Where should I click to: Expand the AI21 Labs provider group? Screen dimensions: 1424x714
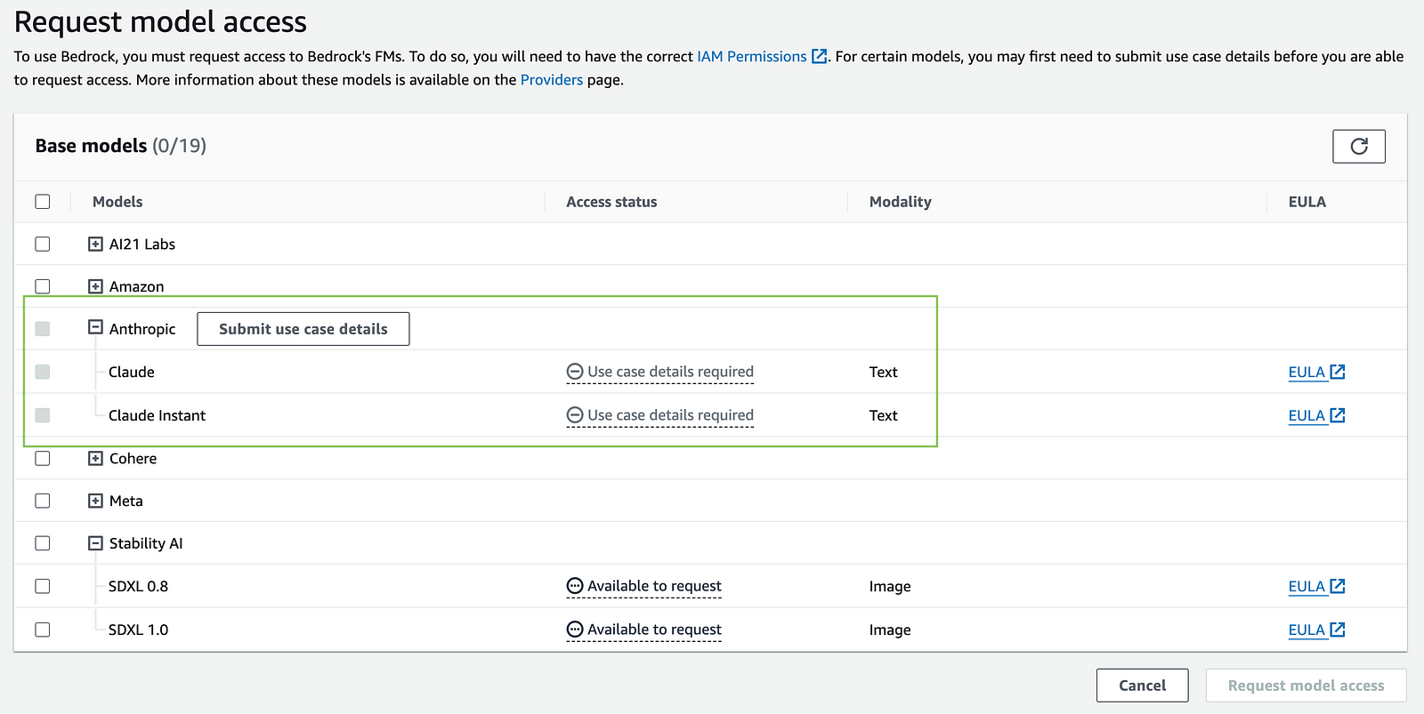click(x=95, y=244)
